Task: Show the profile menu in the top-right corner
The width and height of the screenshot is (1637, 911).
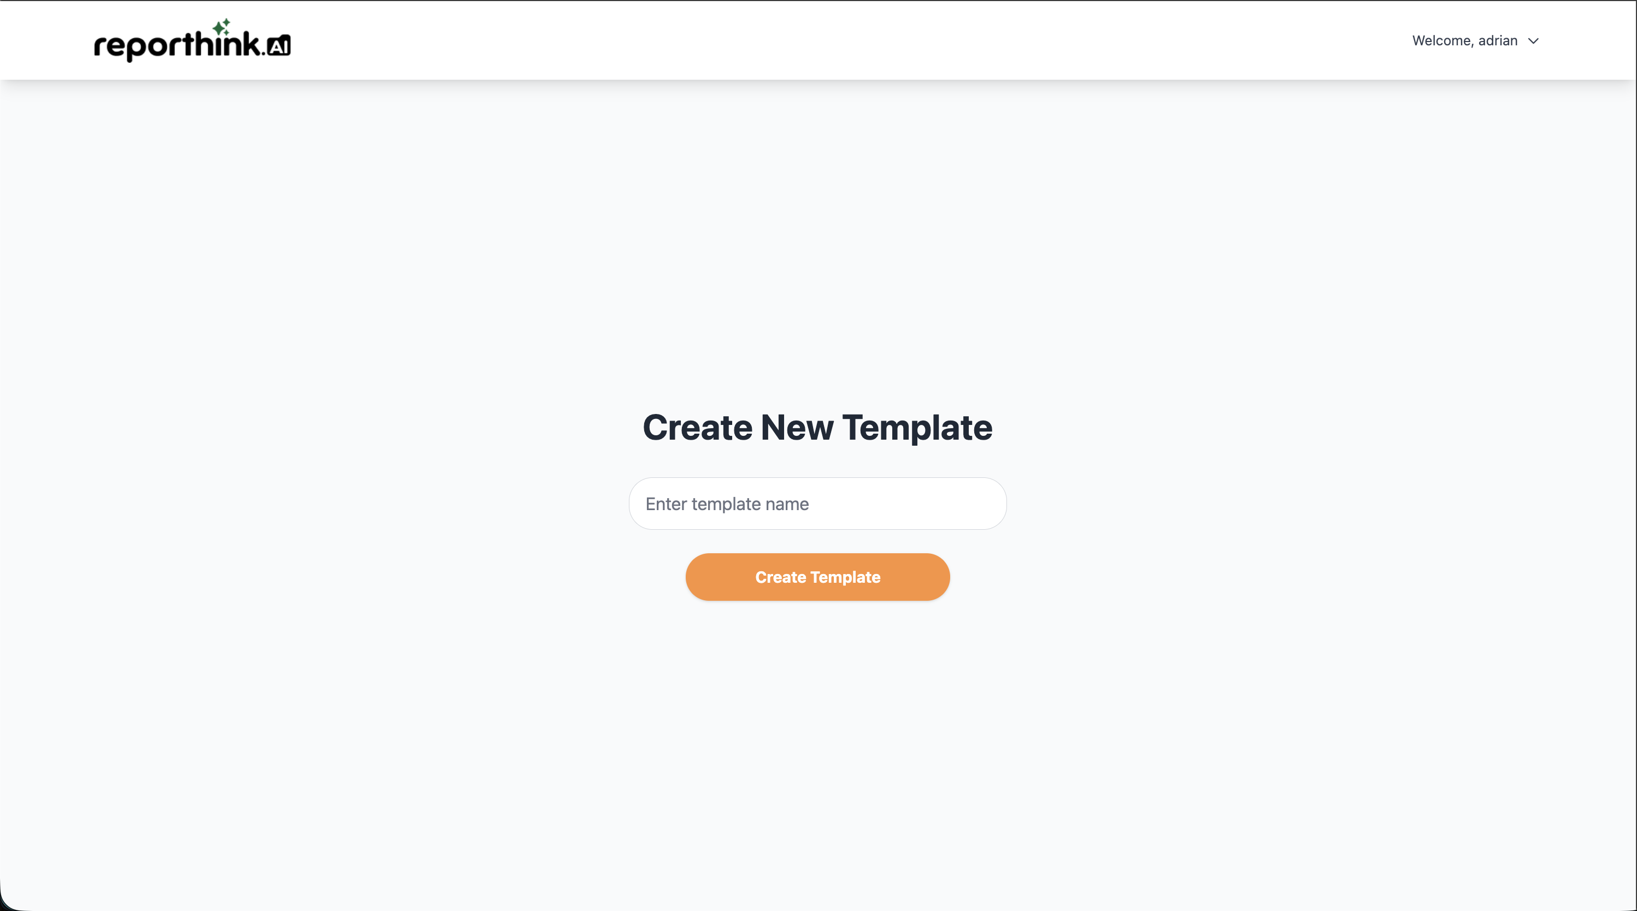Action: (1474, 40)
